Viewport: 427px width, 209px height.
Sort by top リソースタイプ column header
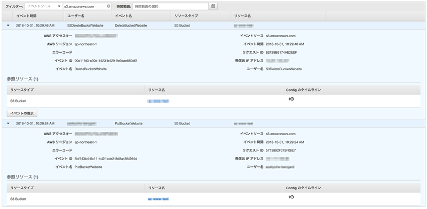pos(186,16)
